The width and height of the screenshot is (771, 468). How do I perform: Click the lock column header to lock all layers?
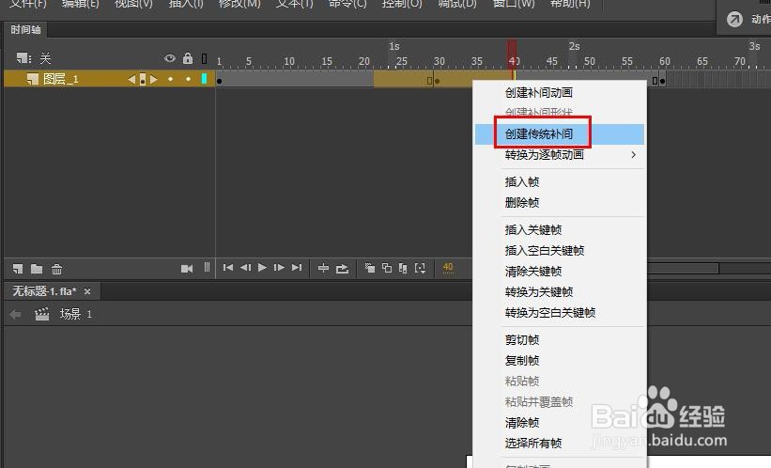[188, 58]
